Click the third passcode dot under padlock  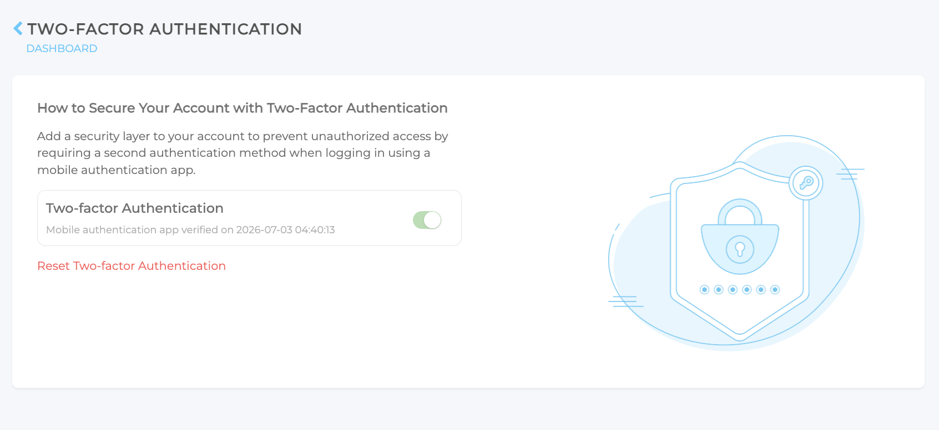[733, 289]
